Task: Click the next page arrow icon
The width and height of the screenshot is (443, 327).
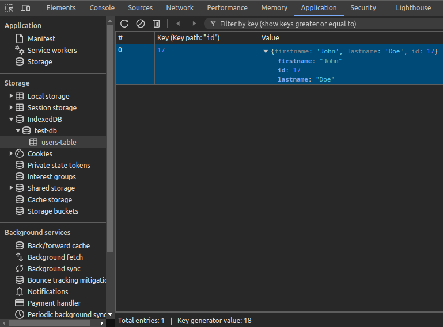Action: pos(194,24)
